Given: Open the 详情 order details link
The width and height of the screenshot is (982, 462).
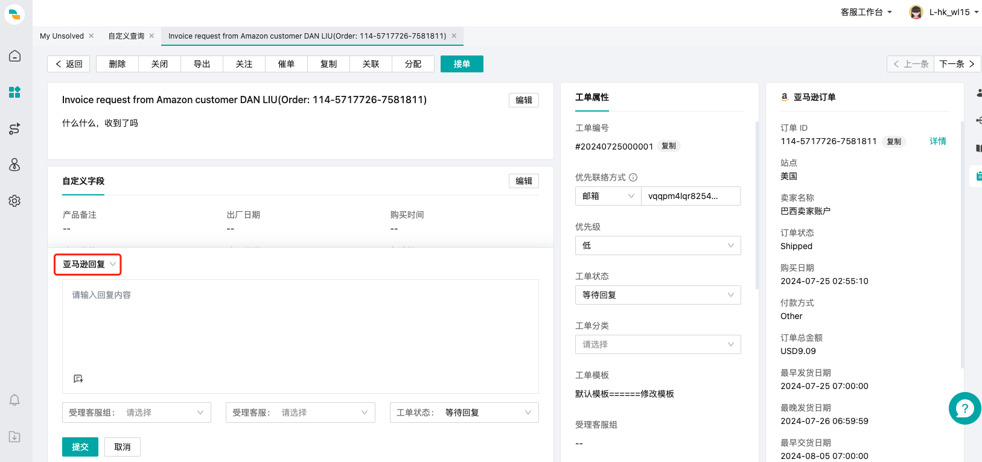Looking at the screenshot, I should (938, 141).
